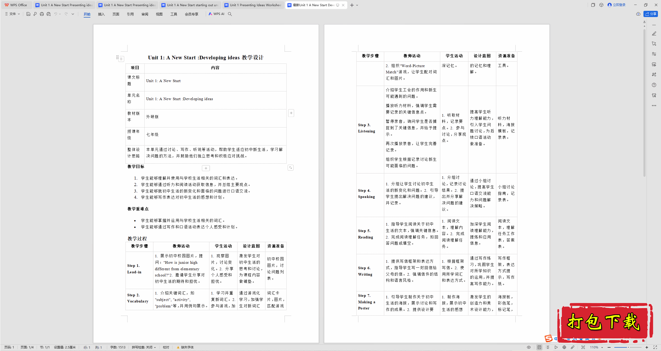The height and width of the screenshot is (351, 661).
Task: Switch to page layout view in status bar
Action: 539,347
